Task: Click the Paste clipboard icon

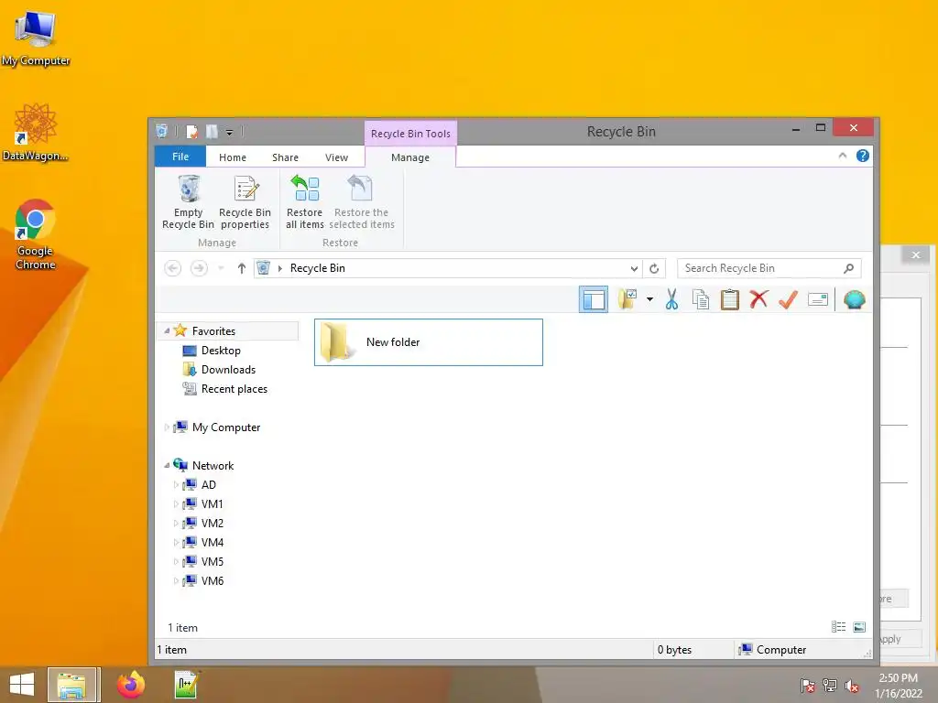Action: [x=730, y=299]
